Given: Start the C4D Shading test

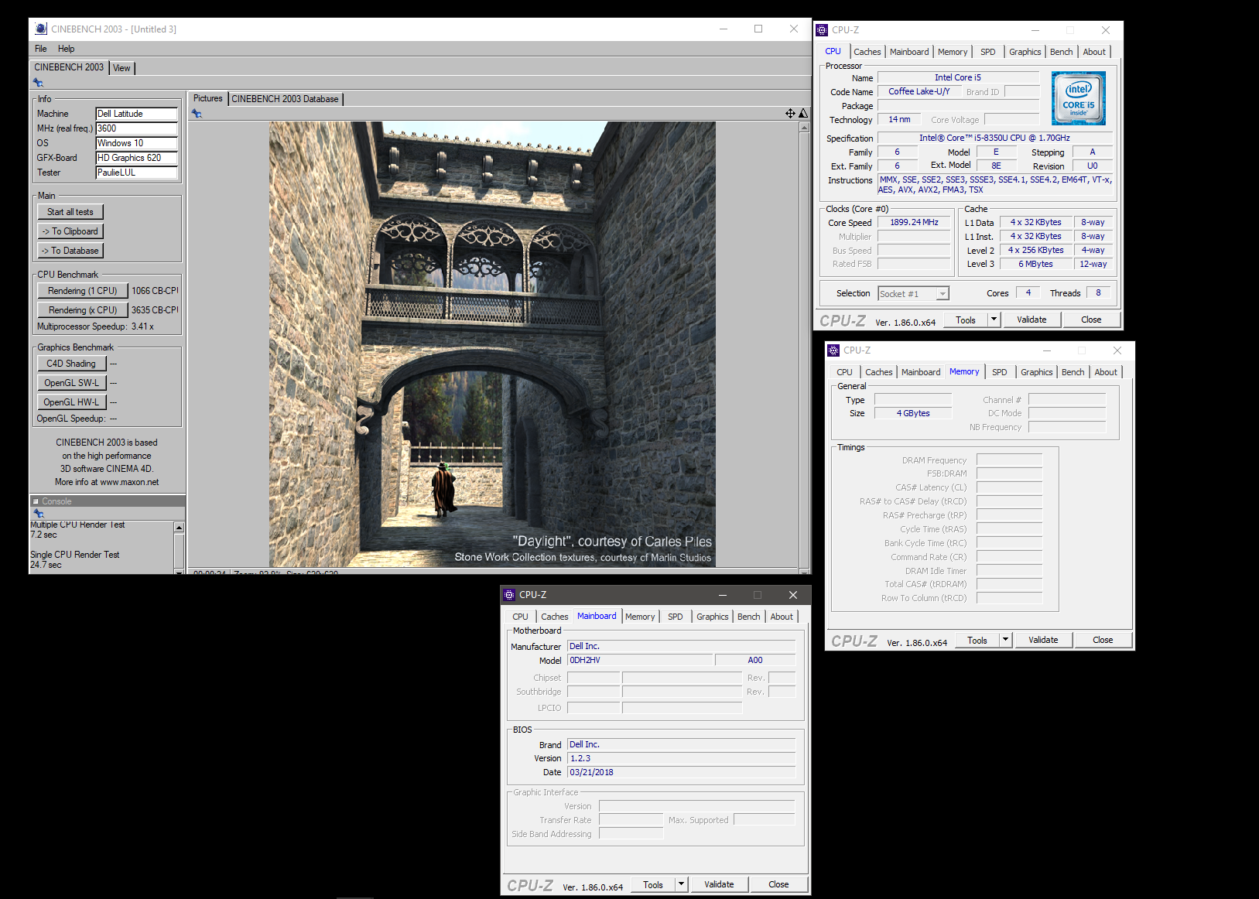Looking at the screenshot, I should 71,364.
